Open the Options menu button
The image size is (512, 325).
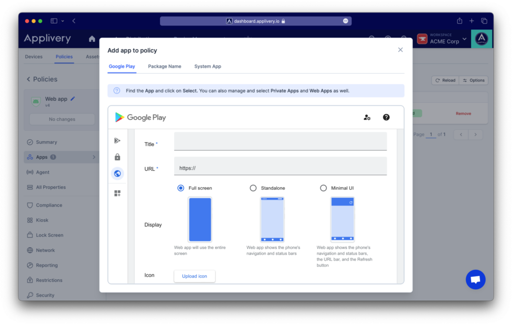pyautogui.click(x=474, y=80)
